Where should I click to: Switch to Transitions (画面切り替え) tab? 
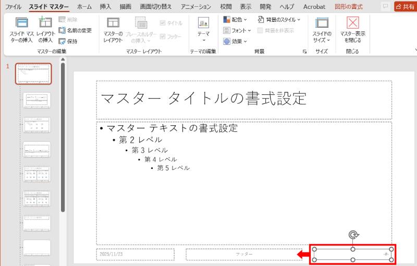click(x=156, y=7)
